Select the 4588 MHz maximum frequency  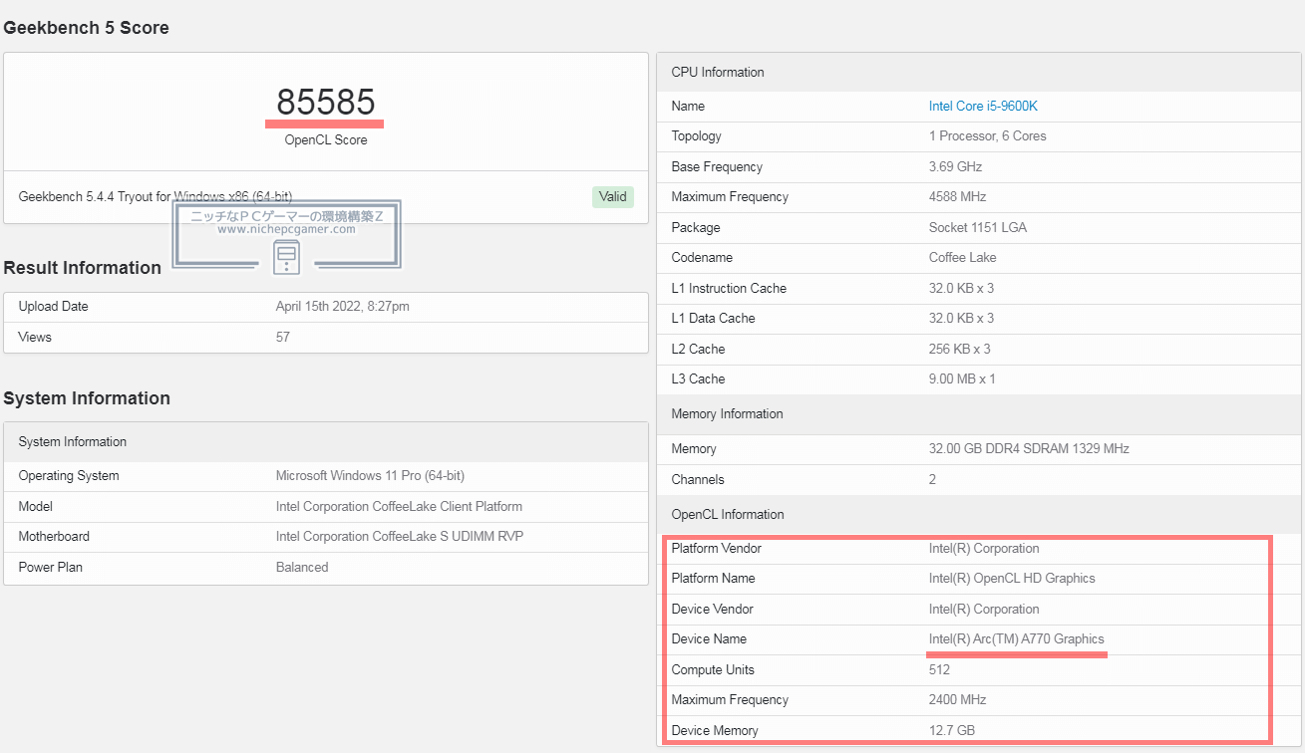(957, 196)
